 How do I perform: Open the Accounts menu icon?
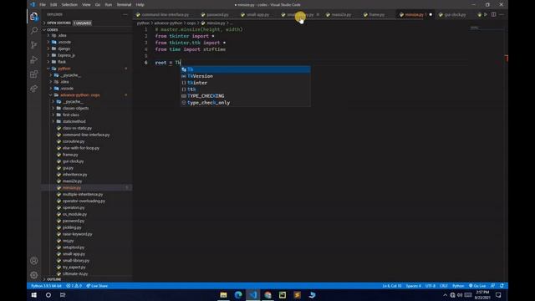click(33, 261)
